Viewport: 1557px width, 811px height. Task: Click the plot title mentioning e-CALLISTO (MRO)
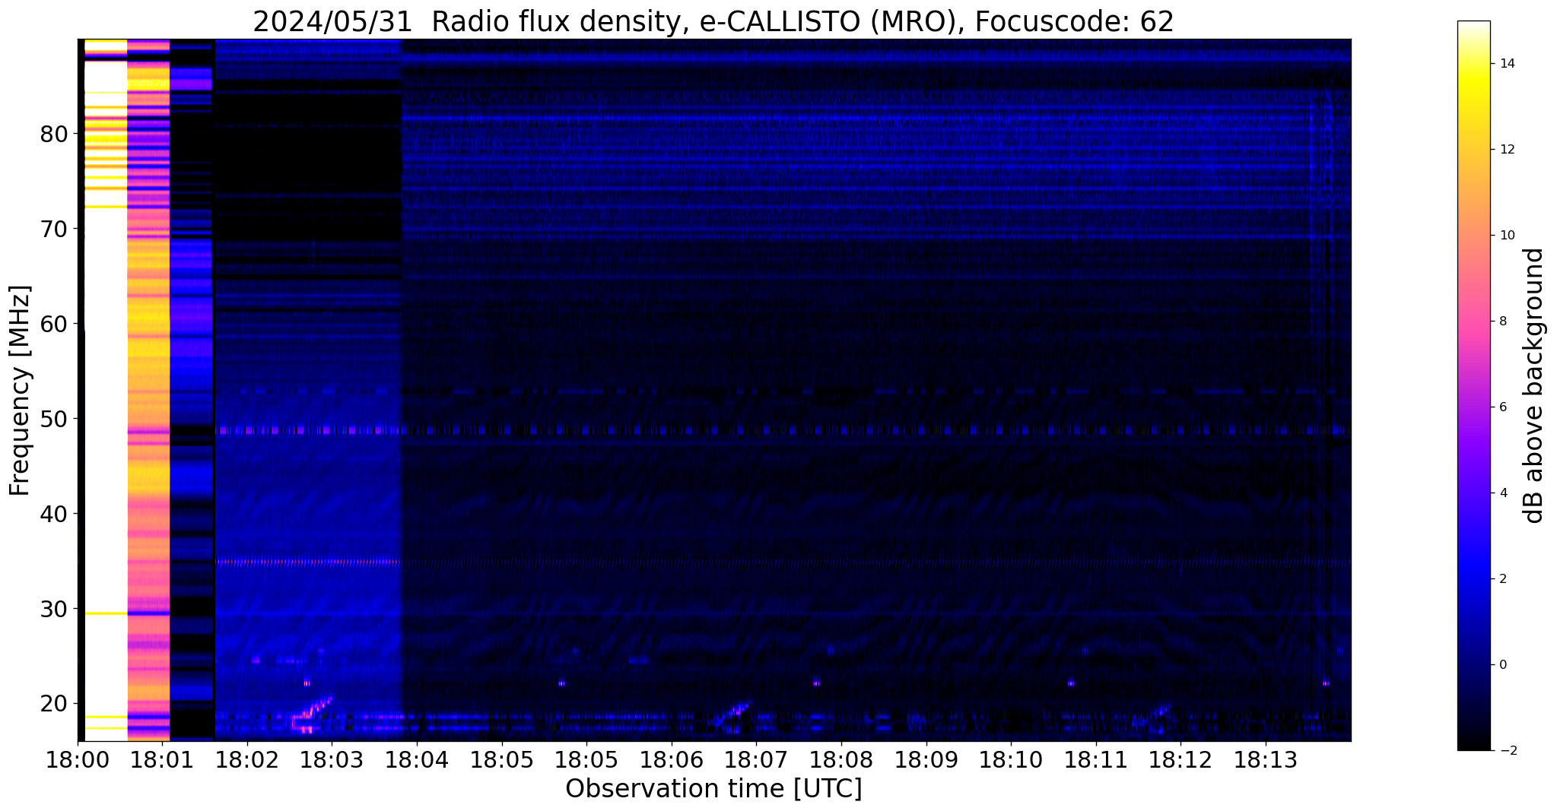[x=713, y=21]
